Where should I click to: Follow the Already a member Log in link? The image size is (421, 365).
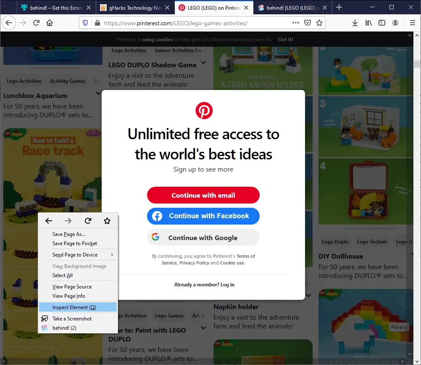204,285
